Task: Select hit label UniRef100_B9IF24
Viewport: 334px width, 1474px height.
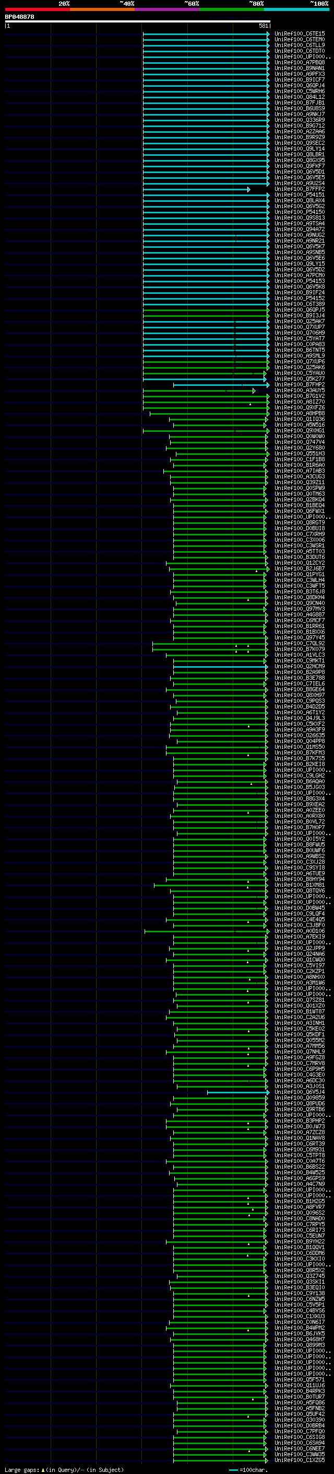Action: coord(300,292)
